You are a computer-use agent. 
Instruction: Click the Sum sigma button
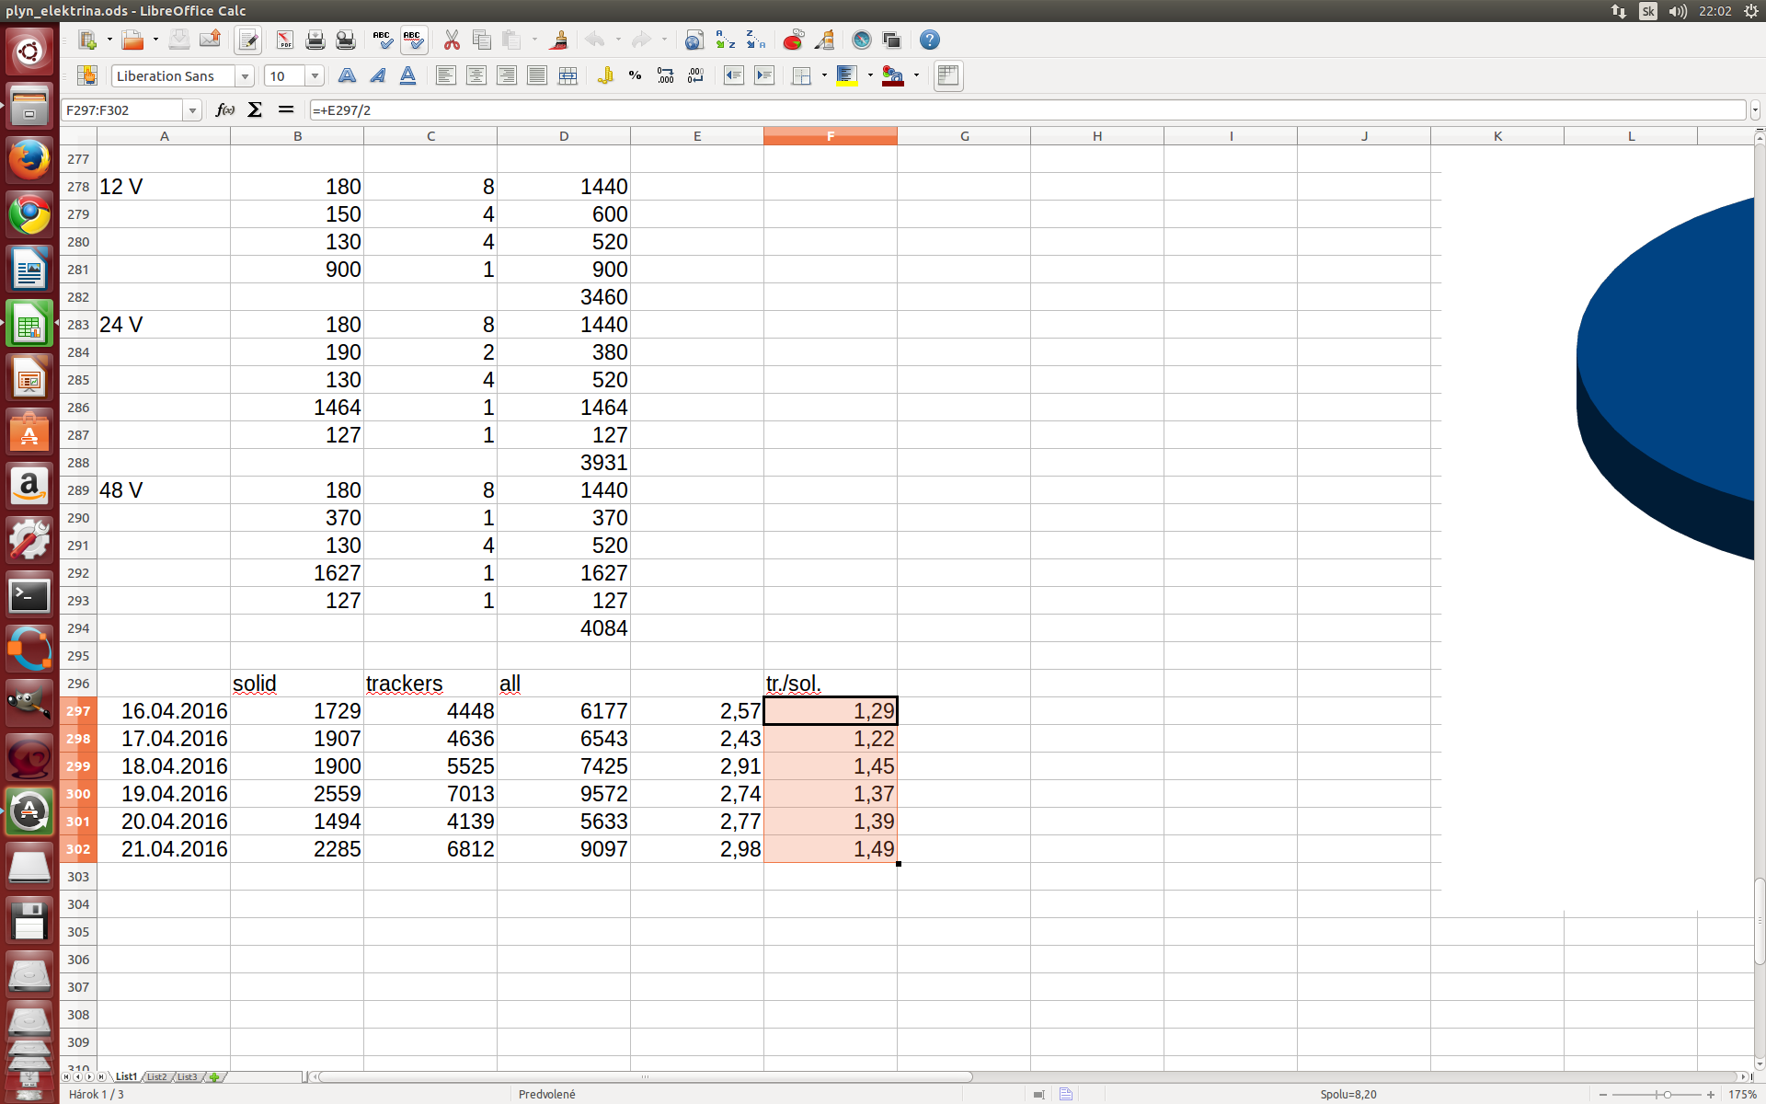[x=255, y=110]
